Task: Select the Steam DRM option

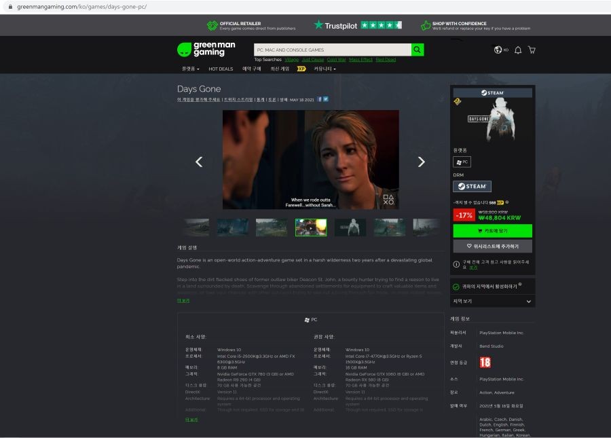Action: [x=472, y=186]
